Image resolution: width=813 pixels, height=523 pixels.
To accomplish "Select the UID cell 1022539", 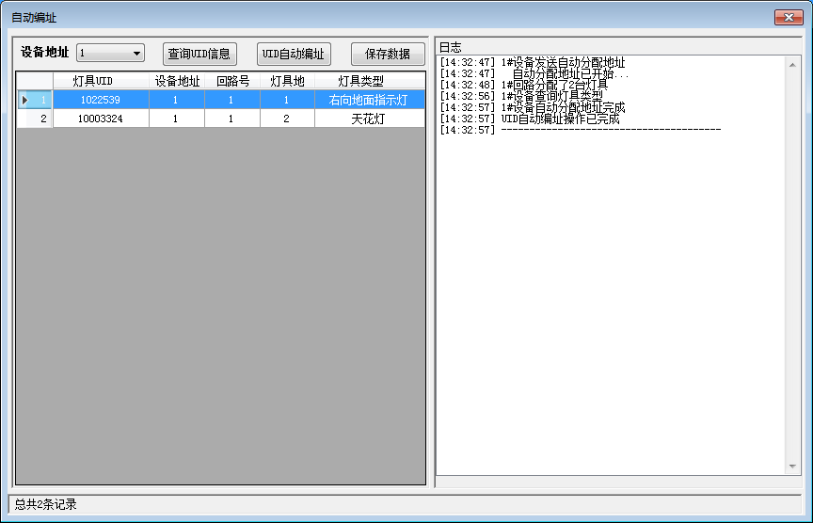I will (x=101, y=100).
